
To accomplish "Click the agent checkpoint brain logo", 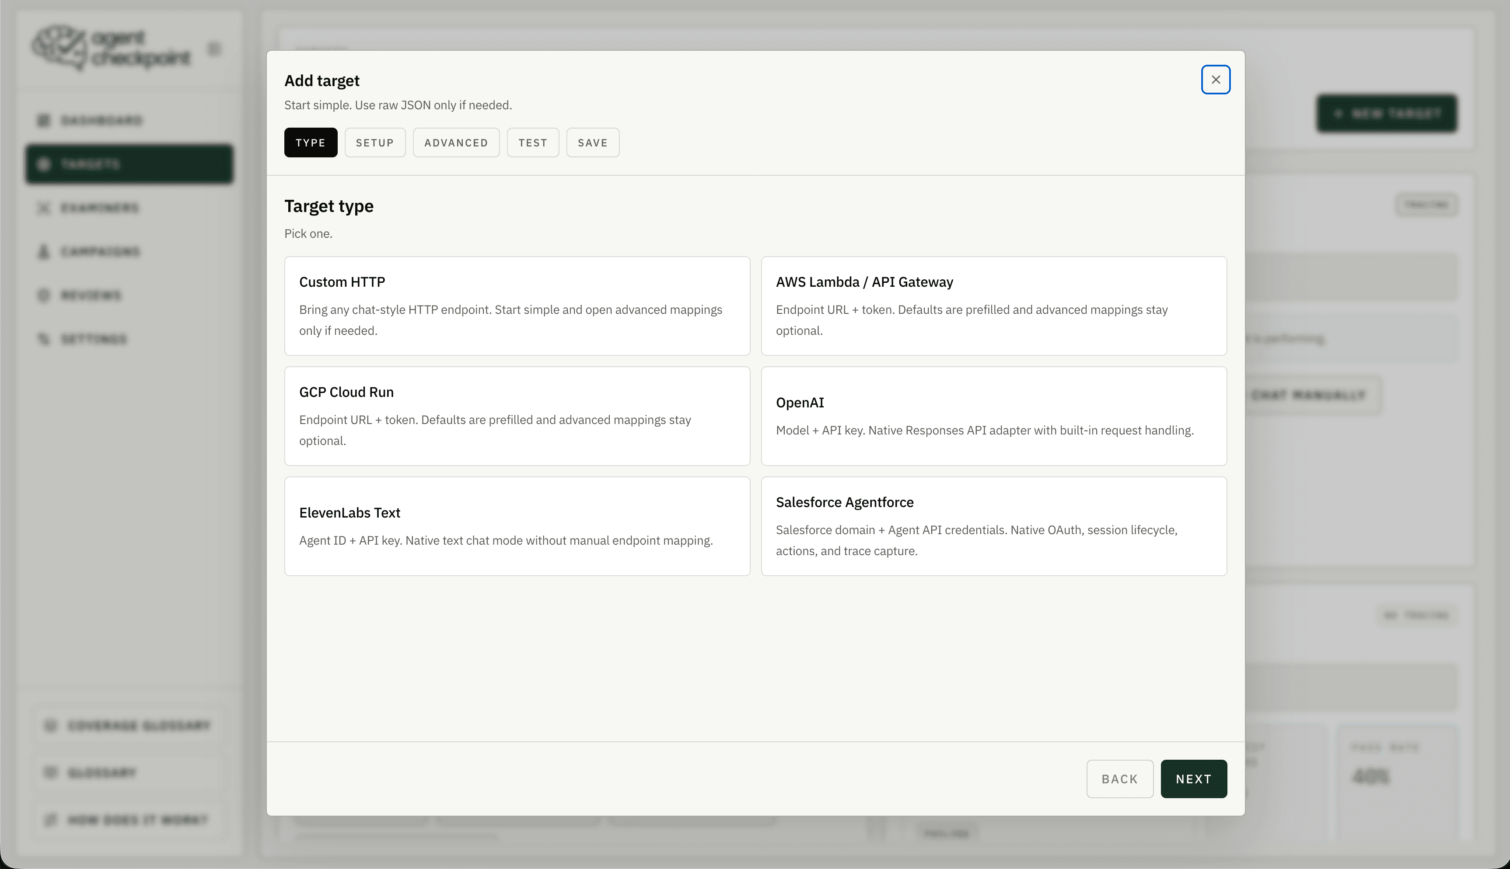I will tap(59, 47).
